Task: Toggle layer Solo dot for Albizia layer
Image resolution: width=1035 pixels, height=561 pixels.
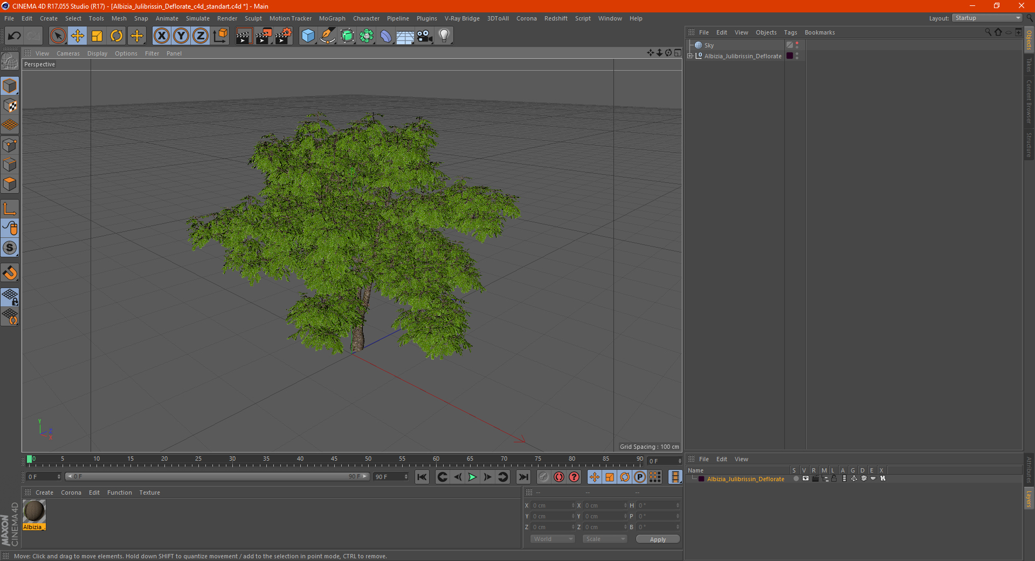Action: click(796, 478)
